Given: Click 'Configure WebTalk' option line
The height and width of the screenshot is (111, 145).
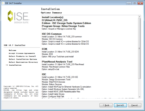Looking at the screenshot, I should [x=53, y=97].
